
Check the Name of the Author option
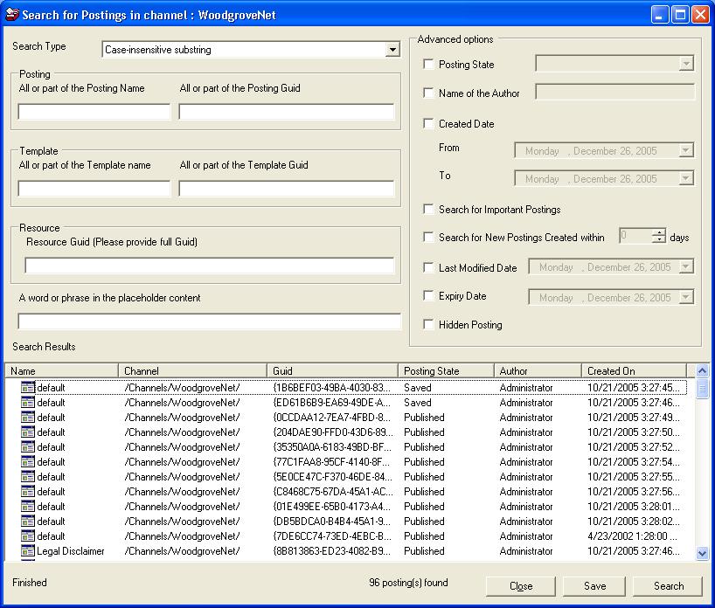[x=428, y=93]
